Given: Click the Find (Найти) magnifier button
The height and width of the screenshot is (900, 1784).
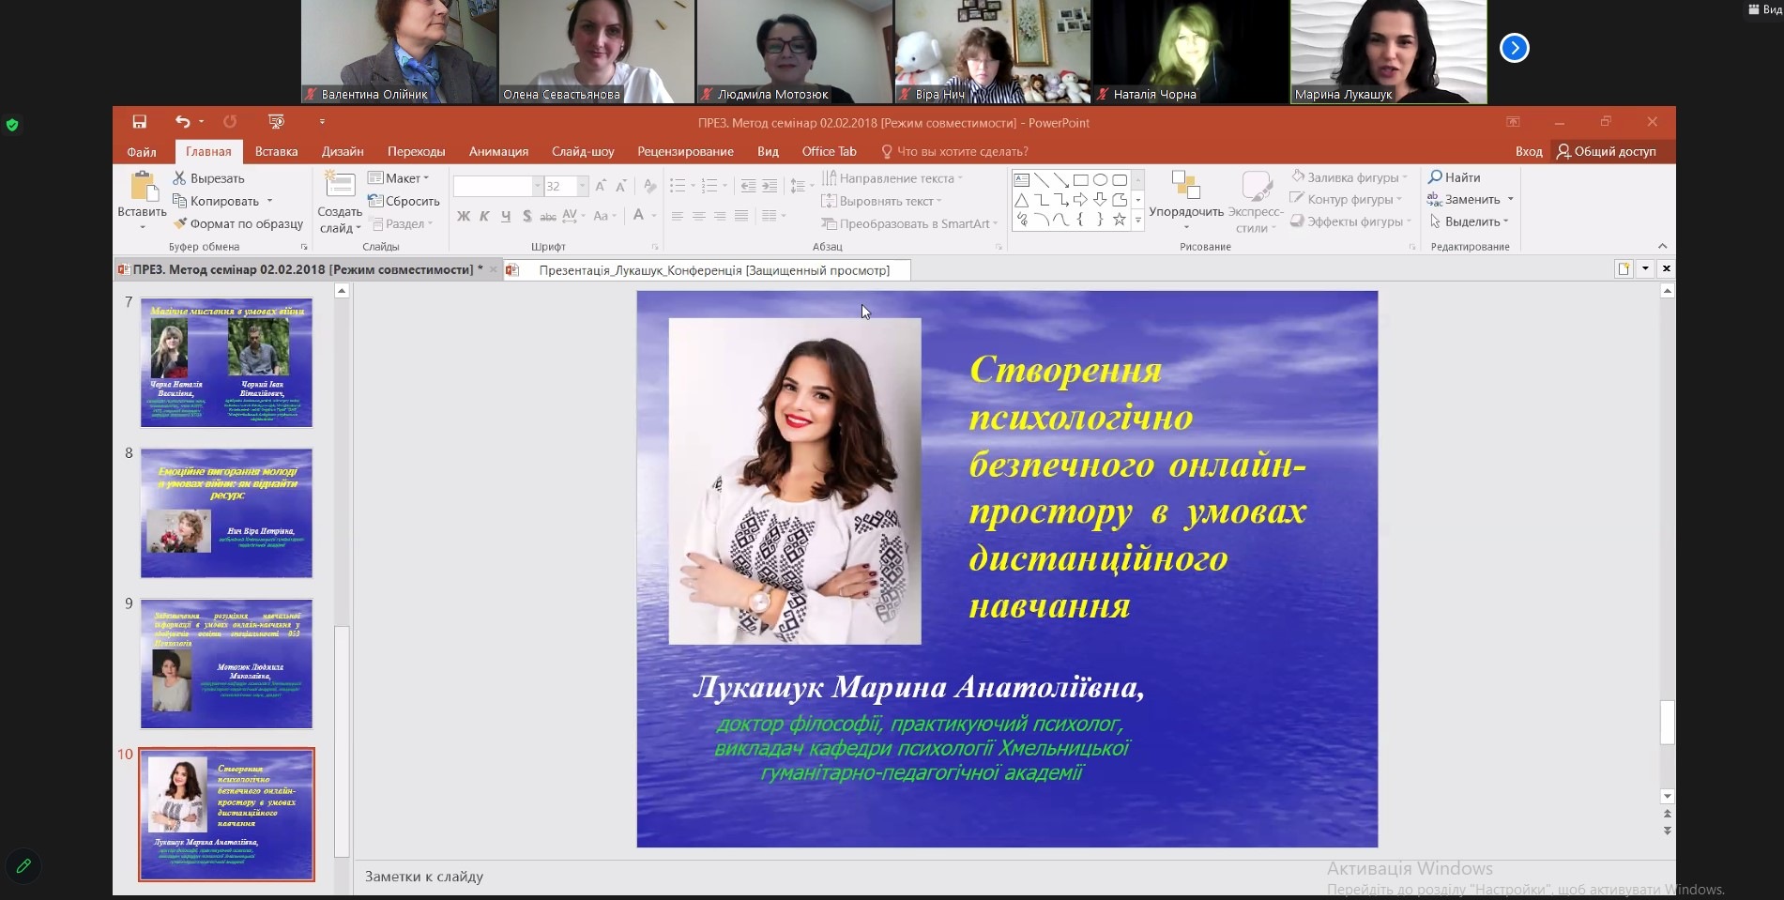Looking at the screenshot, I should click(1455, 177).
